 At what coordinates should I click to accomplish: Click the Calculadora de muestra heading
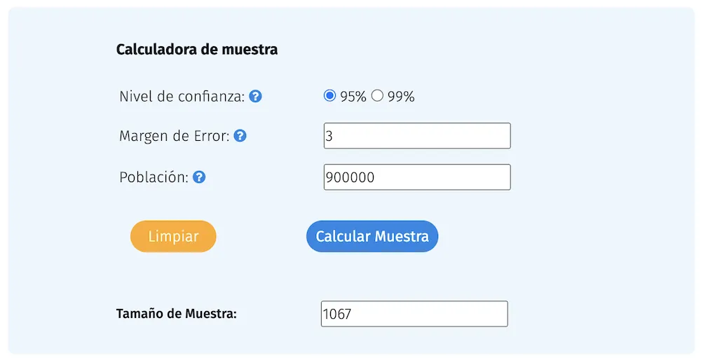pyautogui.click(x=197, y=50)
